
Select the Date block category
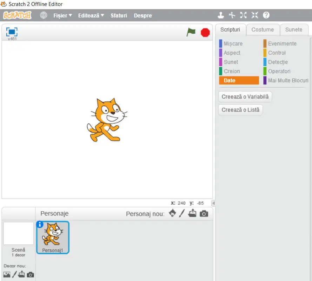pos(239,80)
